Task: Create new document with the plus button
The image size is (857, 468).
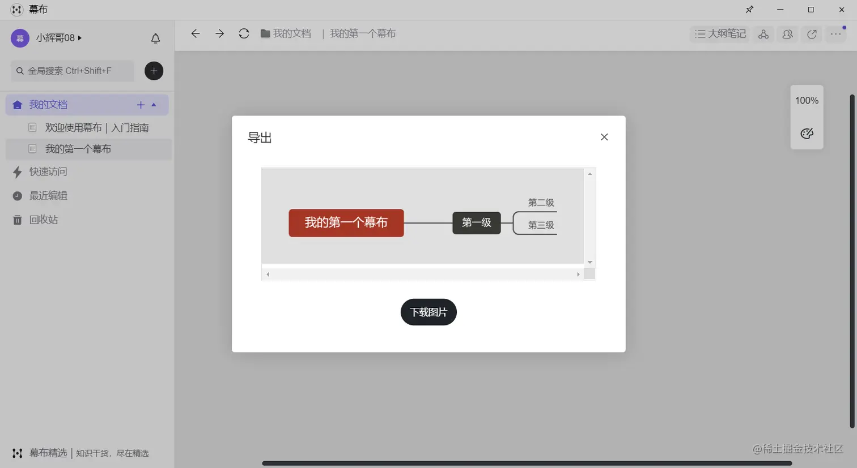Action: point(154,71)
